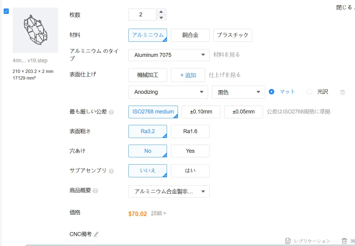Image resolution: width=355 pixels, height=246 pixels.
Task: Select ±0.10mm tolerance
Action: (x=201, y=112)
